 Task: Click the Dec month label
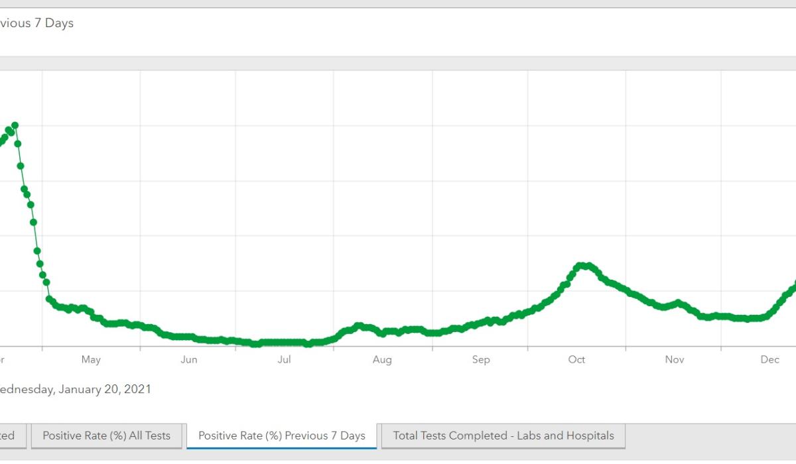pyautogui.click(x=769, y=359)
